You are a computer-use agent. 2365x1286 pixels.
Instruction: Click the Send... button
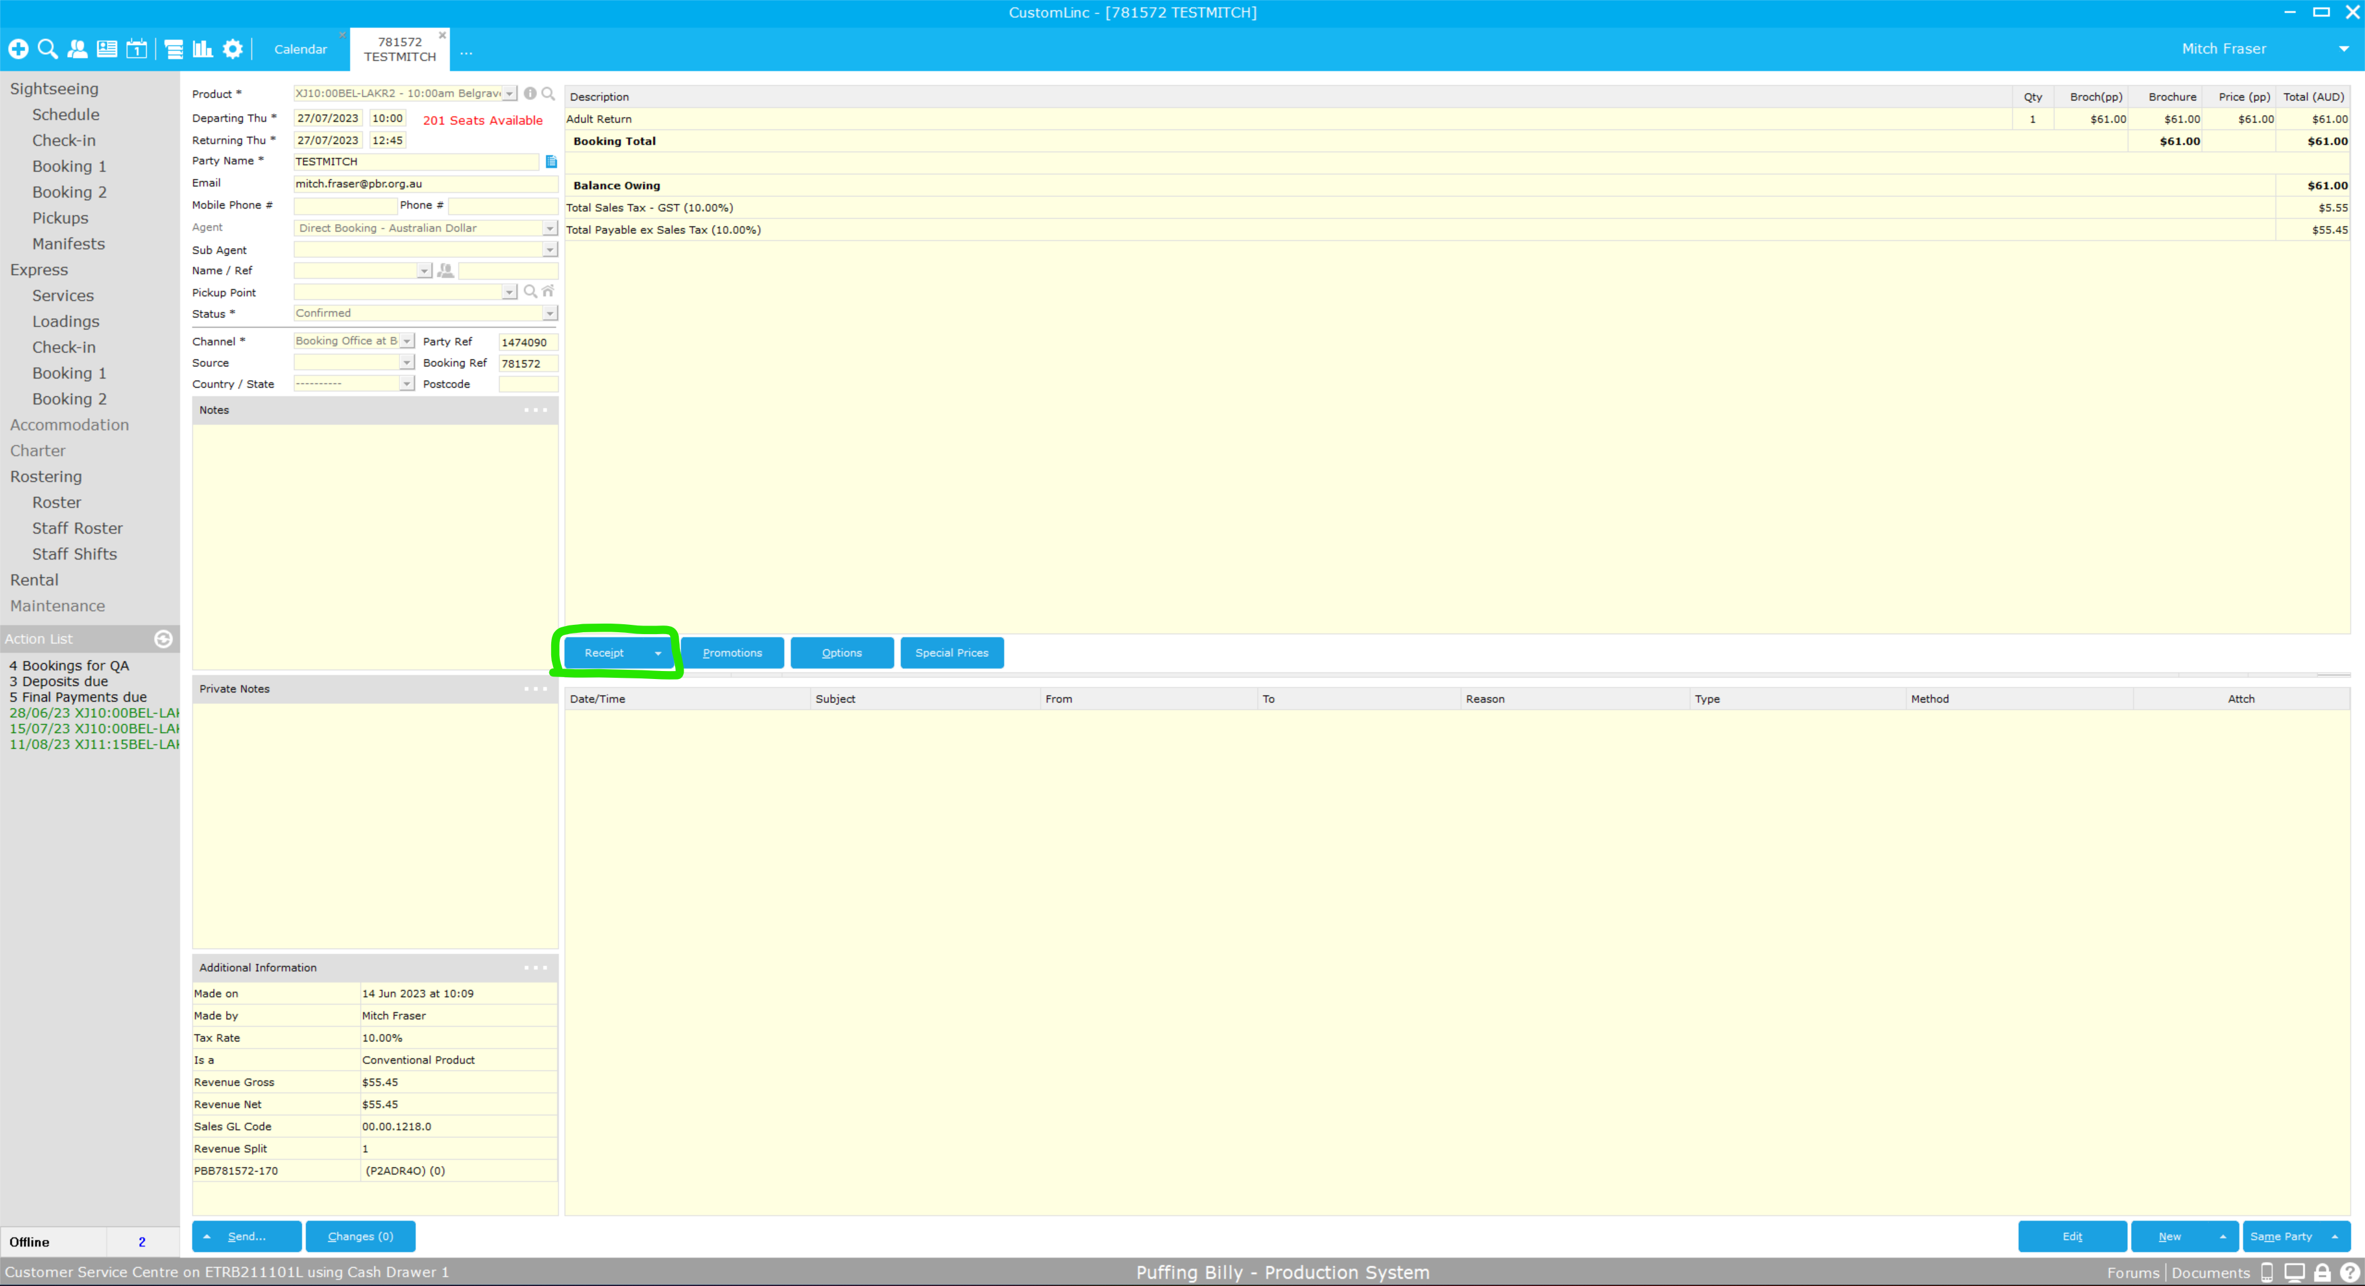(x=247, y=1237)
